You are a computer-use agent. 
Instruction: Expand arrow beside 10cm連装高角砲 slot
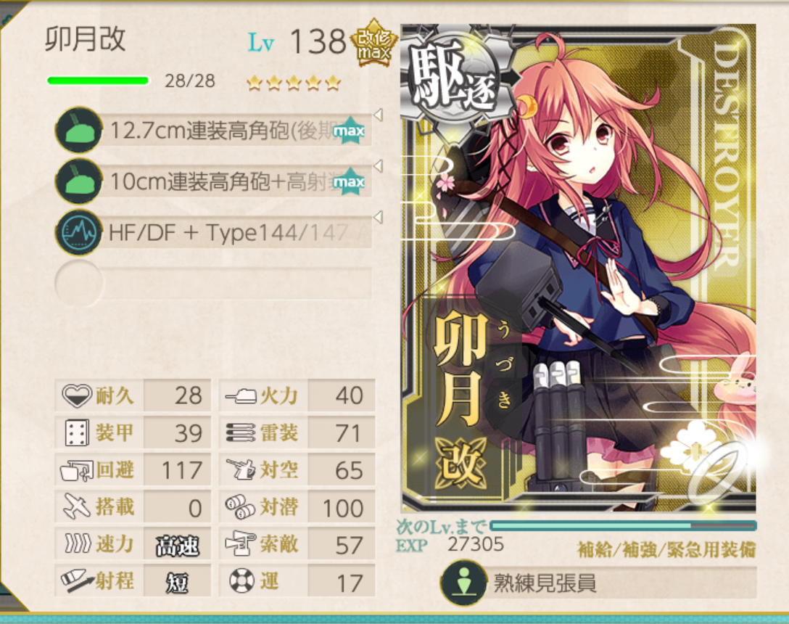coord(379,165)
